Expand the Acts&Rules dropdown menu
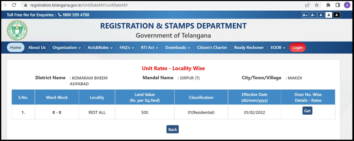The height and width of the screenshot is (141, 354). coord(100,47)
